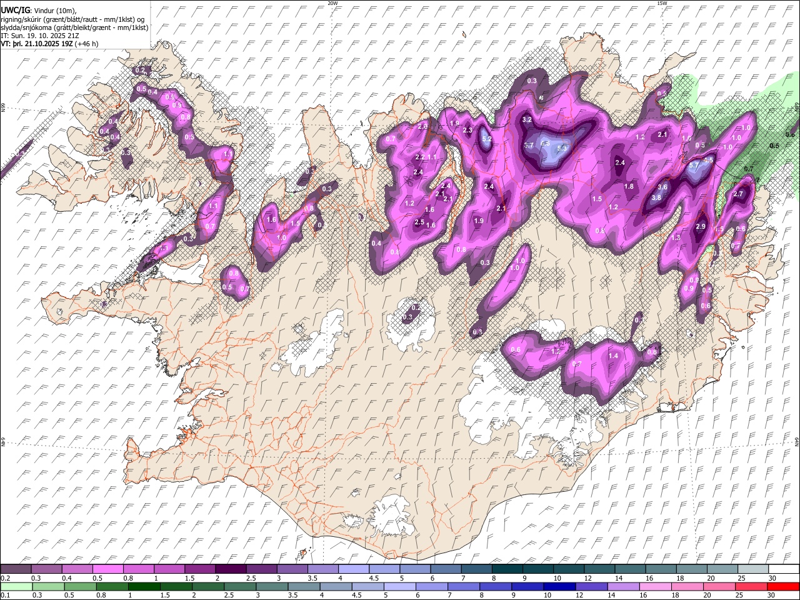Click the '15W' longitude label at the top
Screen dimensions: 800x600
(662, 3)
